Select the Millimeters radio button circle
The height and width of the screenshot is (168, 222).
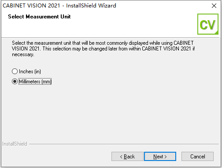pos(15,82)
